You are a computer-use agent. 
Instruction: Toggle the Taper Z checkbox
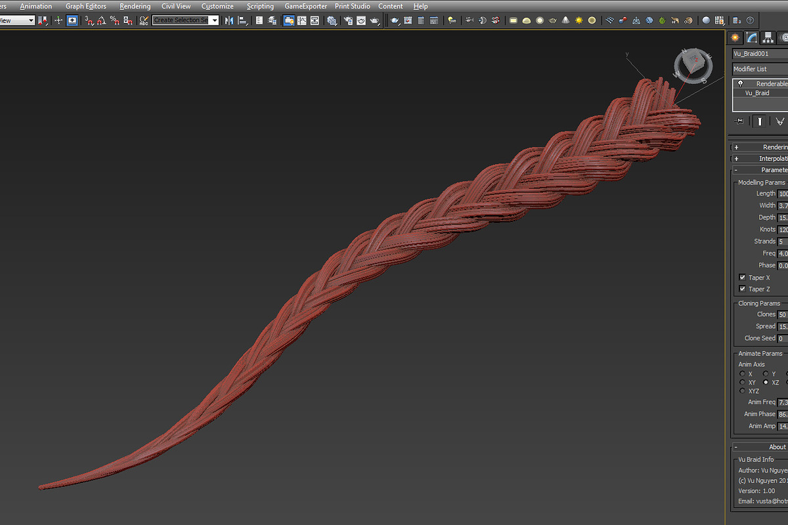tap(743, 289)
